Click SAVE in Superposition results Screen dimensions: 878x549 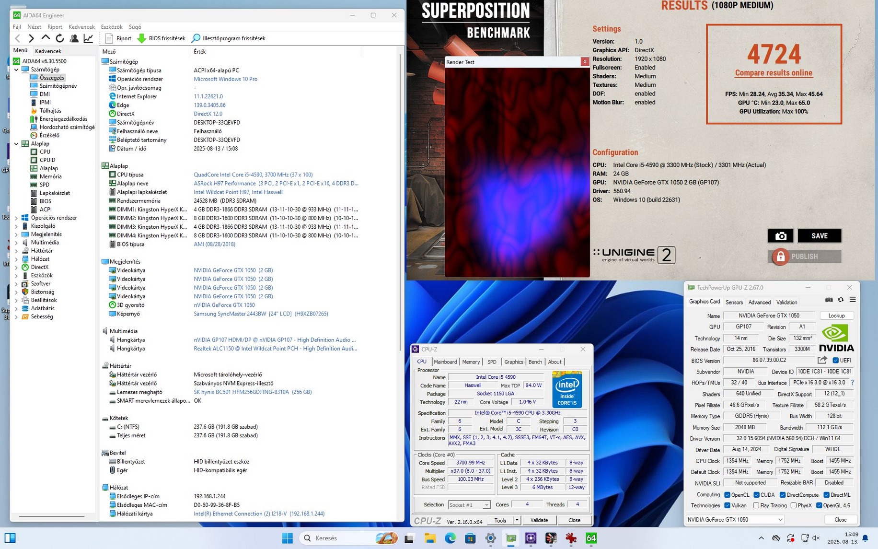coord(820,236)
